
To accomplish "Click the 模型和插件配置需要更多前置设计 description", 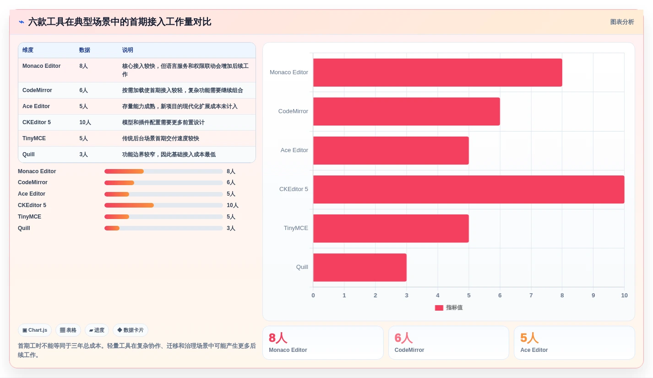I will click(x=163, y=122).
